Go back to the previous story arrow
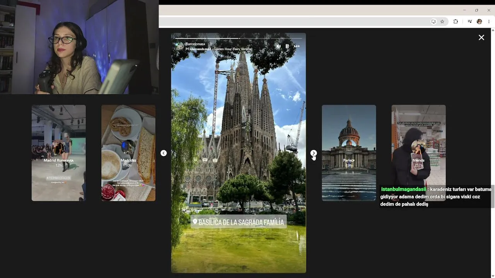 coord(164,153)
